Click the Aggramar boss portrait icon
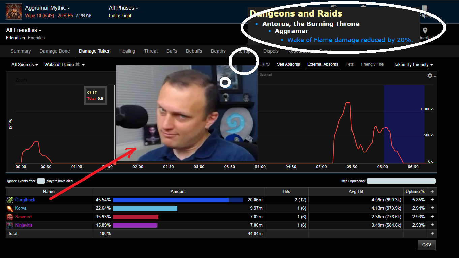 tap(14, 11)
